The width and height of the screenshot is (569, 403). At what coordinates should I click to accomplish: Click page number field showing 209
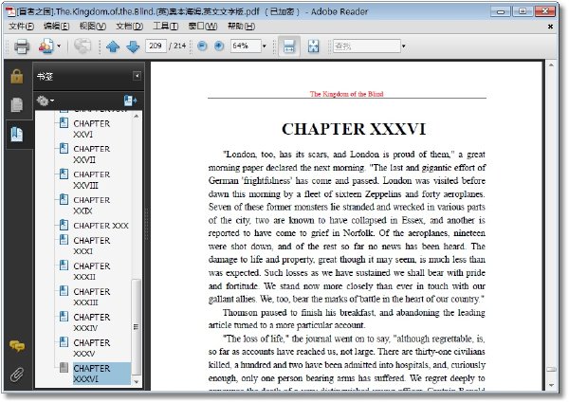[156, 46]
